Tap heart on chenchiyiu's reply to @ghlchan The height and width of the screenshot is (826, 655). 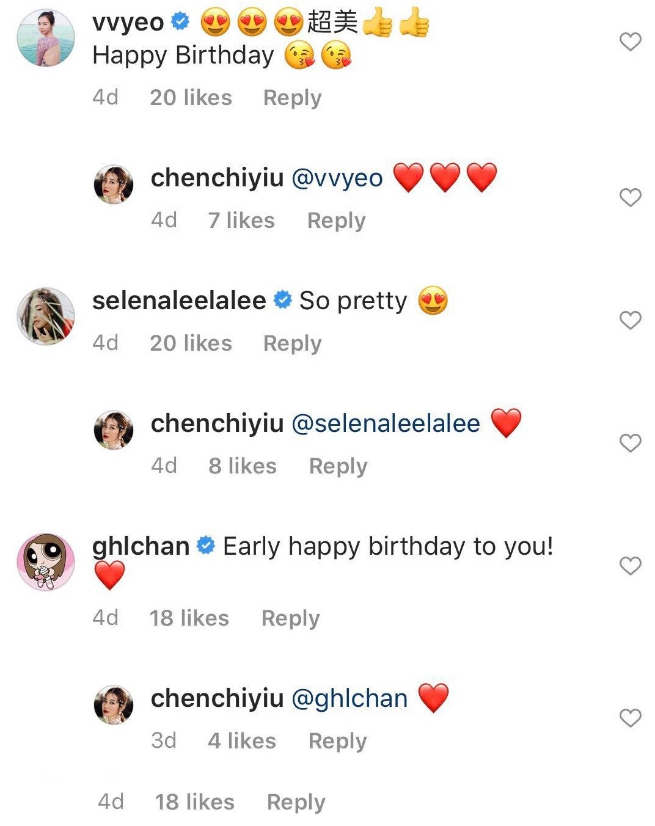click(x=630, y=718)
